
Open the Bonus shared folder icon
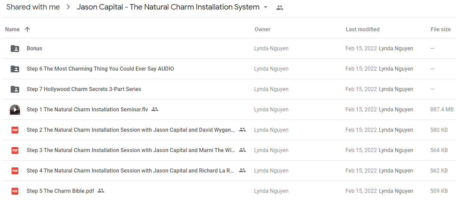(15, 49)
